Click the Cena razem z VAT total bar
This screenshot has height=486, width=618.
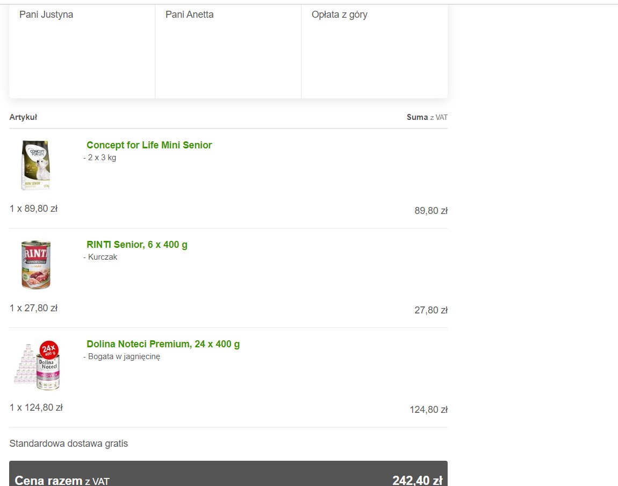pyautogui.click(x=228, y=474)
